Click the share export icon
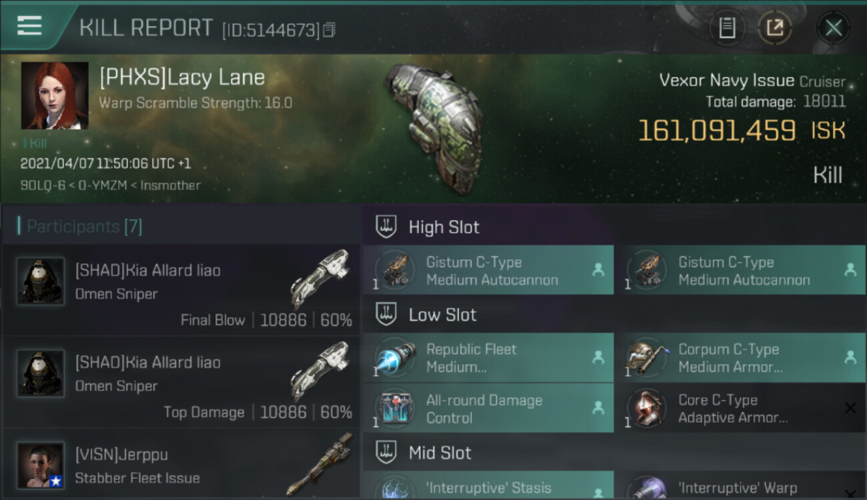The height and width of the screenshot is (500, 867). click(774, 28)
